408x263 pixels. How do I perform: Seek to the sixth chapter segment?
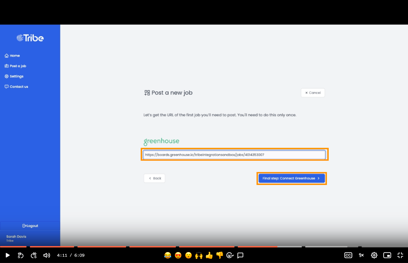pos(270,246)
